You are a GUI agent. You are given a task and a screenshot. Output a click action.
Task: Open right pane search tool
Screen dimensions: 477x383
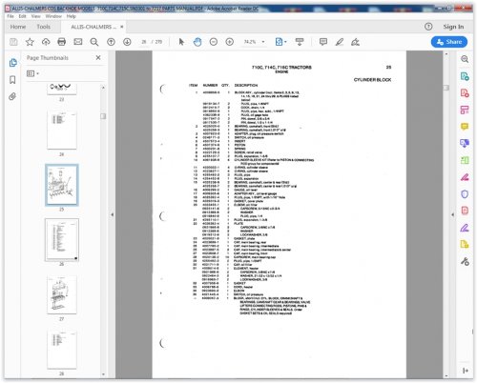click(x=465, y=59)
